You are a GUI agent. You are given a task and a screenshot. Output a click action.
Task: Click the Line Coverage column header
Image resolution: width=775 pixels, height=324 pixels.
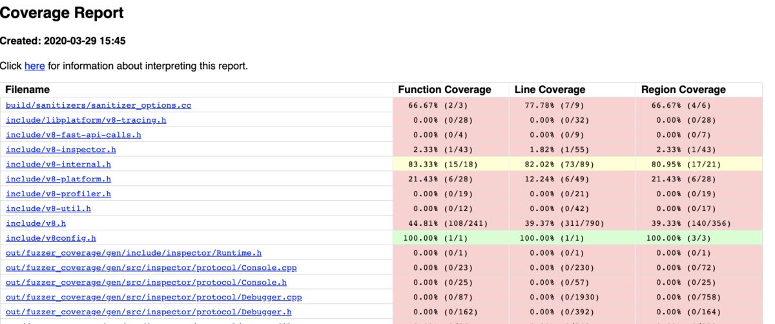[x=550, y=90]
